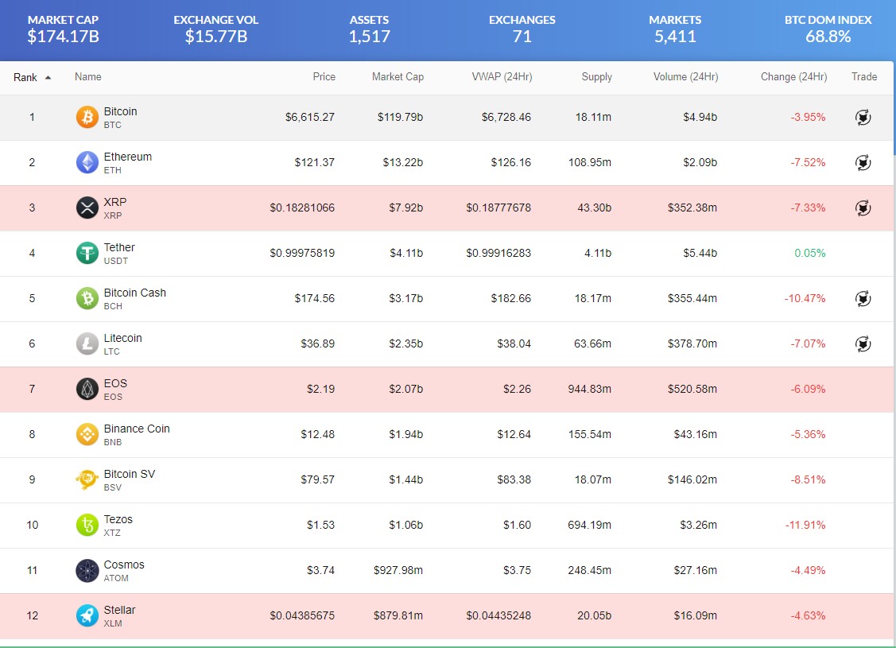
Task: Click the Tezos green logo icon
Action: tap(87, 525)
